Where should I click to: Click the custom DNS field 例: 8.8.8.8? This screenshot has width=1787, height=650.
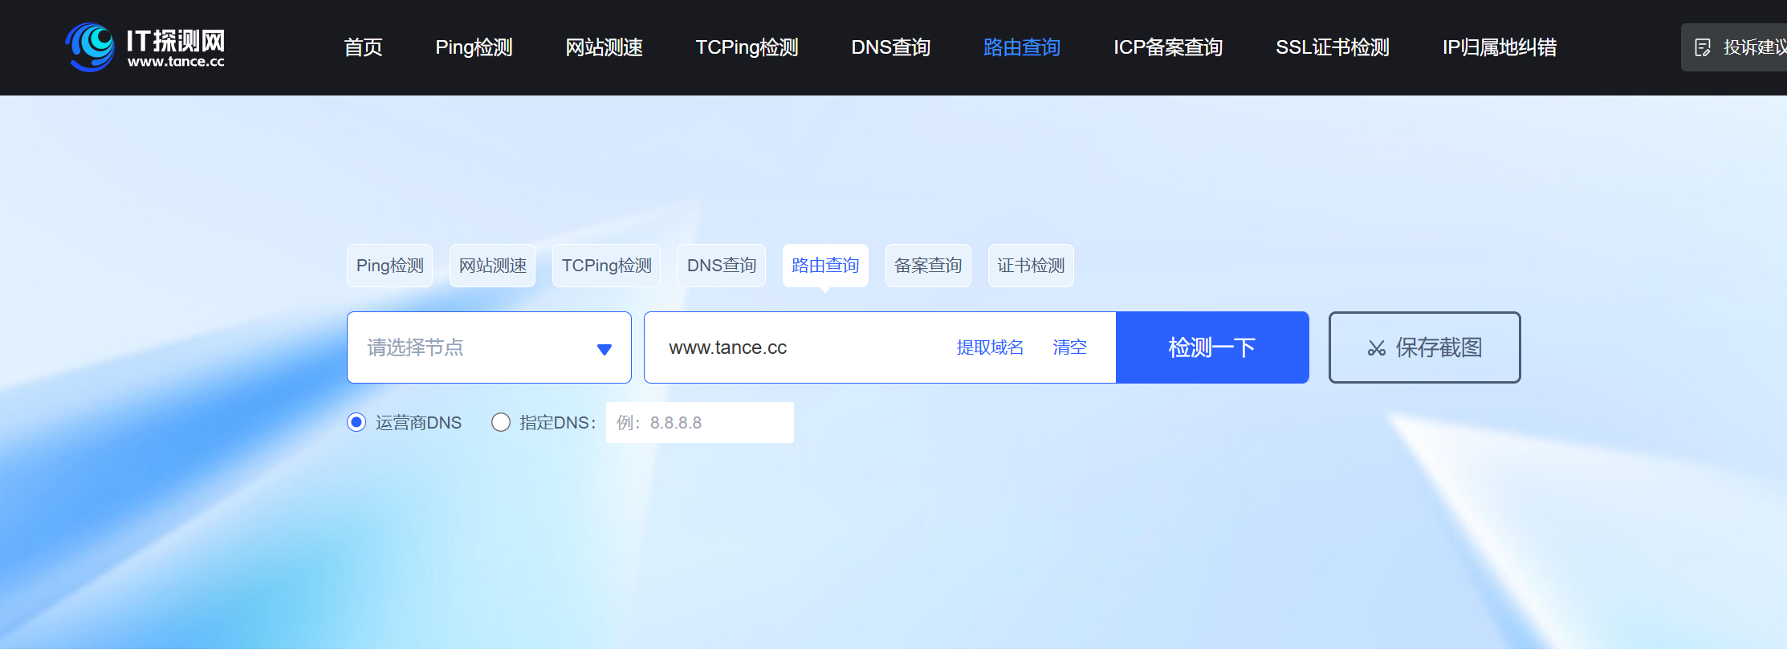click(x=700, y=422)
